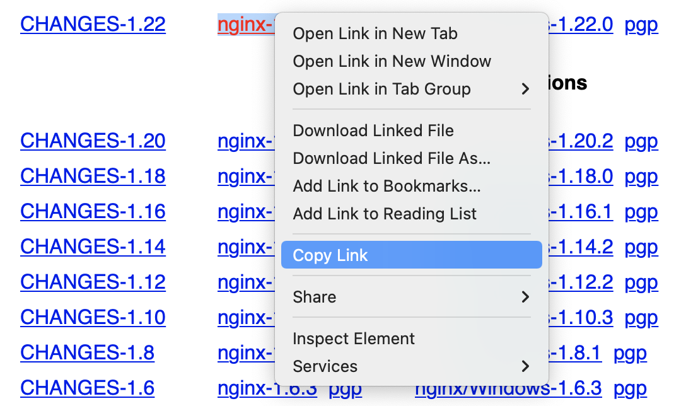Expand the Share submenu

tap(411, 297)
